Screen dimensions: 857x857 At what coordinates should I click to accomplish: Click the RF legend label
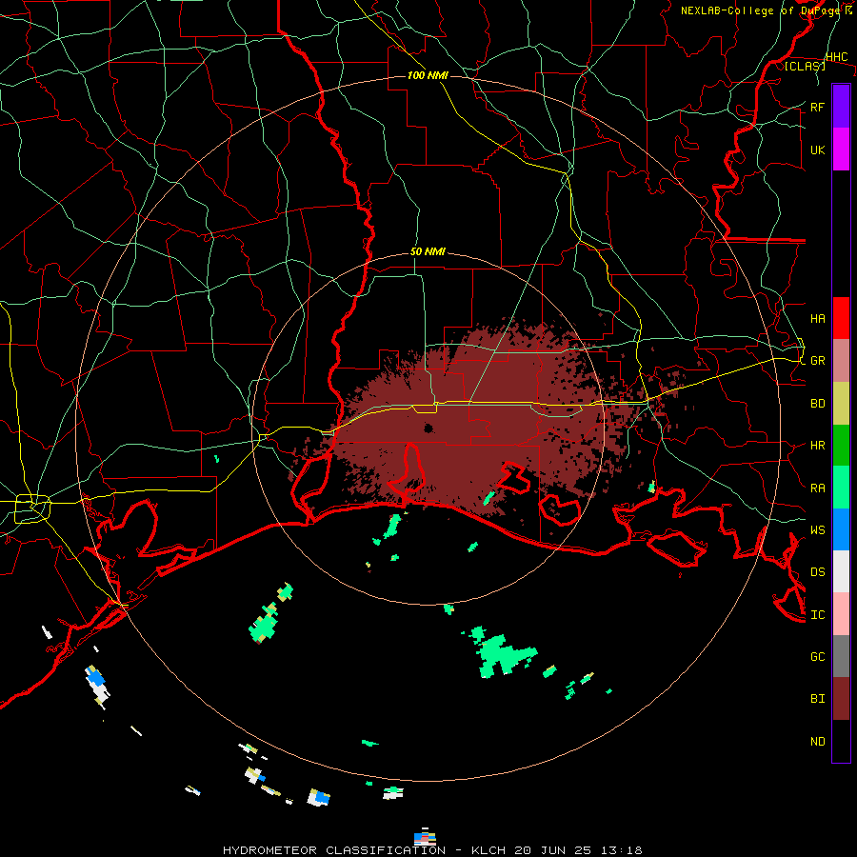pyautogui.click(x=817, y=107)
